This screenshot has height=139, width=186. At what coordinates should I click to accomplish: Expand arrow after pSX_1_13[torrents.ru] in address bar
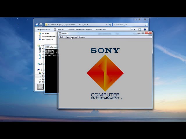tap(77, 25)
